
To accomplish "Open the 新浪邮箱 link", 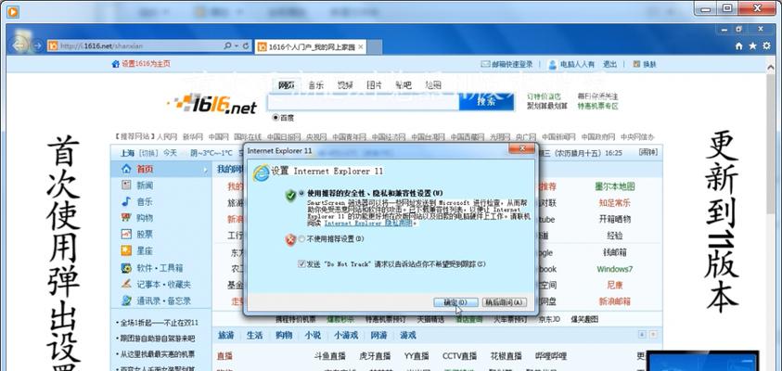I will (x=615, y=301).
